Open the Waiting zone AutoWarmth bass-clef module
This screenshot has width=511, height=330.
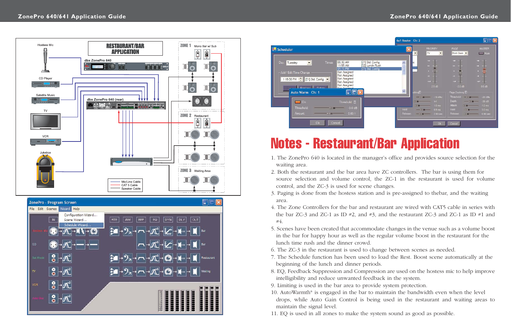point(128,272)
